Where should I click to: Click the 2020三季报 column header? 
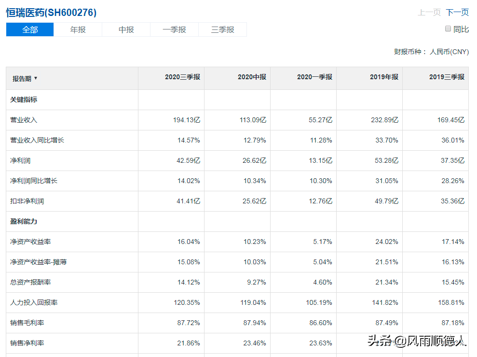[x=182, y=77]
